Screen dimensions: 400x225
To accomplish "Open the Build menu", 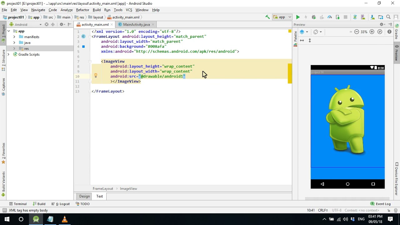I will pyautogui.click(x=97, y=10).
